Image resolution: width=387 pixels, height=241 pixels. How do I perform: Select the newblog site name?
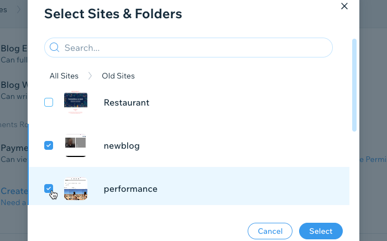[122, 146]
